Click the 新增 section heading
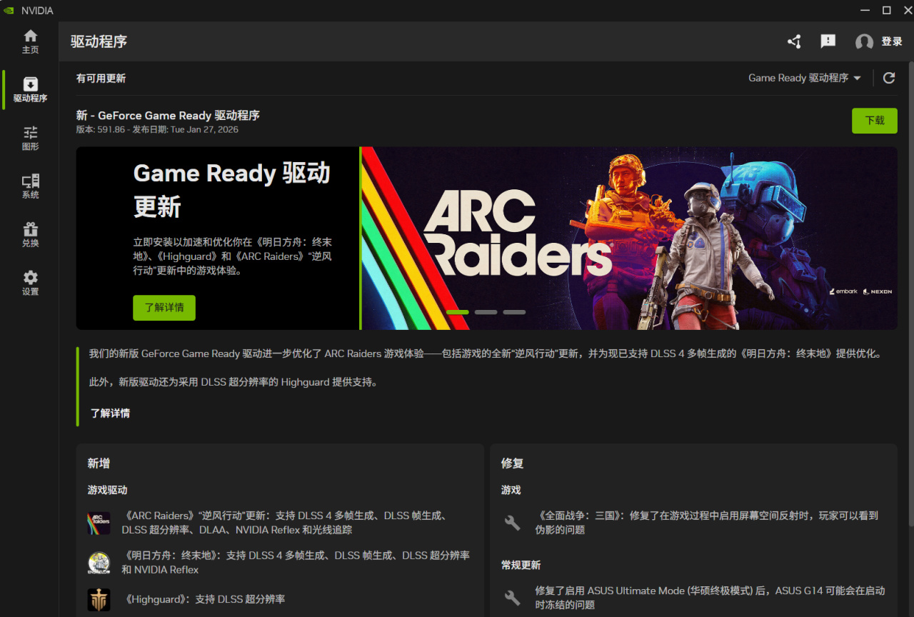The height and width of the screenshot is (617, 914). click(99, 463)
